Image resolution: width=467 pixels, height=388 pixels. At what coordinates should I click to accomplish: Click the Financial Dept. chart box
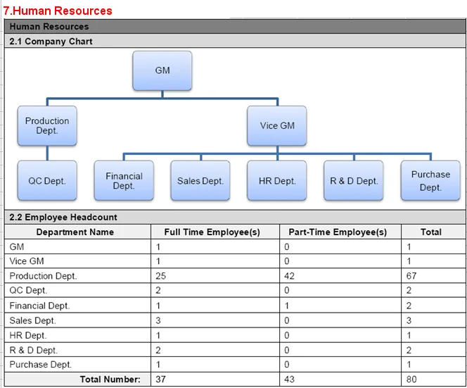(x=124, y=180)
